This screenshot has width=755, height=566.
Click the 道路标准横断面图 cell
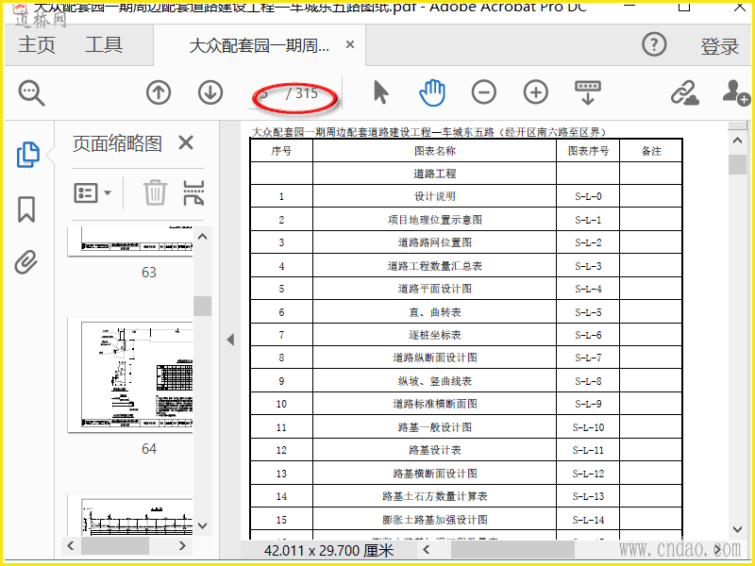tap(435, 404)
